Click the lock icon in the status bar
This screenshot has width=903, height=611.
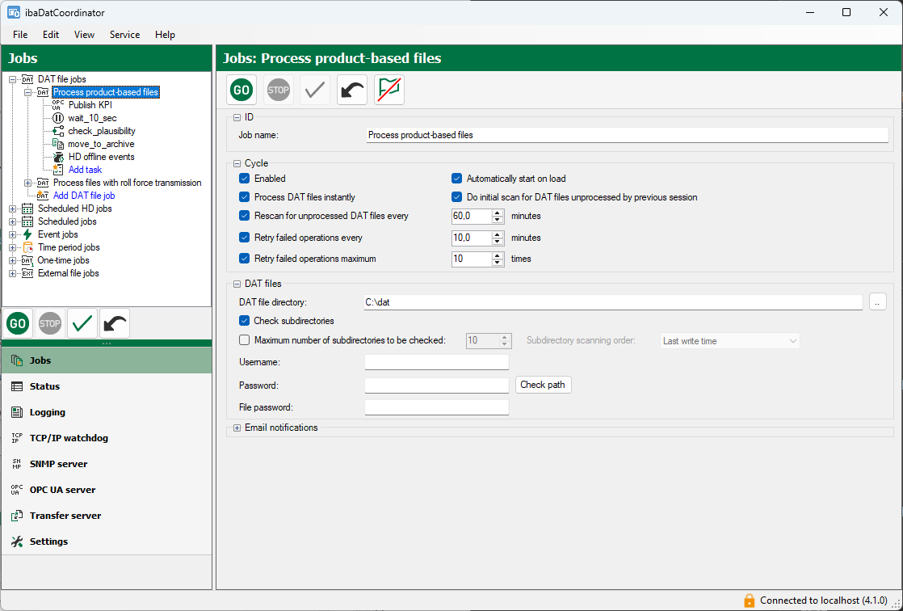(749, 600)
